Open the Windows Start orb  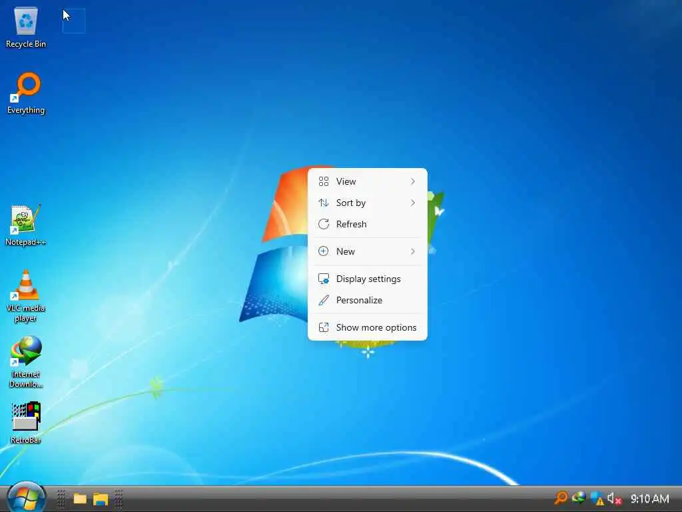click(27, 497)
